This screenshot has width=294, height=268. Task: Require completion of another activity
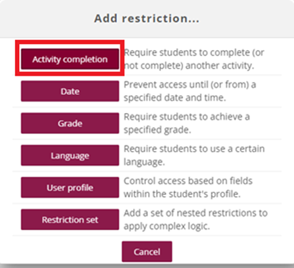70,59
